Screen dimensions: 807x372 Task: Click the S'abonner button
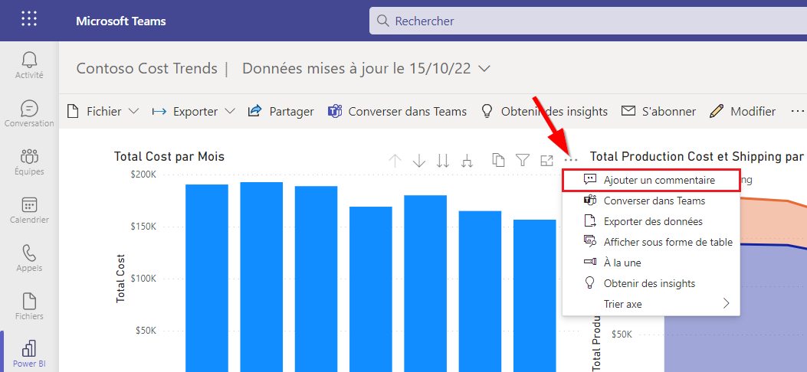(x=658, y=112)
